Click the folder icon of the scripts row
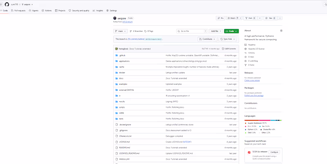The image size is (327, 164). click(116, 107)
